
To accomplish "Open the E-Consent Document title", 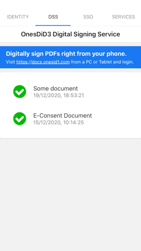I will click(x=63, y=115).
